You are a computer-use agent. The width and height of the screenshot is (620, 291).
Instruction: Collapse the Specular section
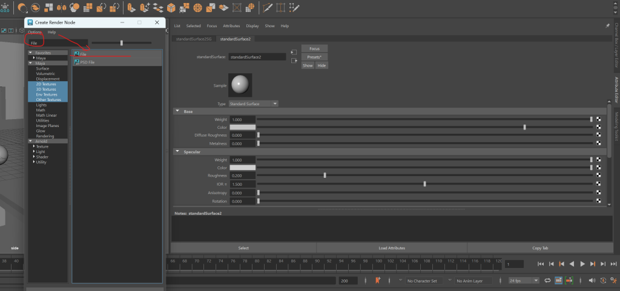click(x=177, y=152)
